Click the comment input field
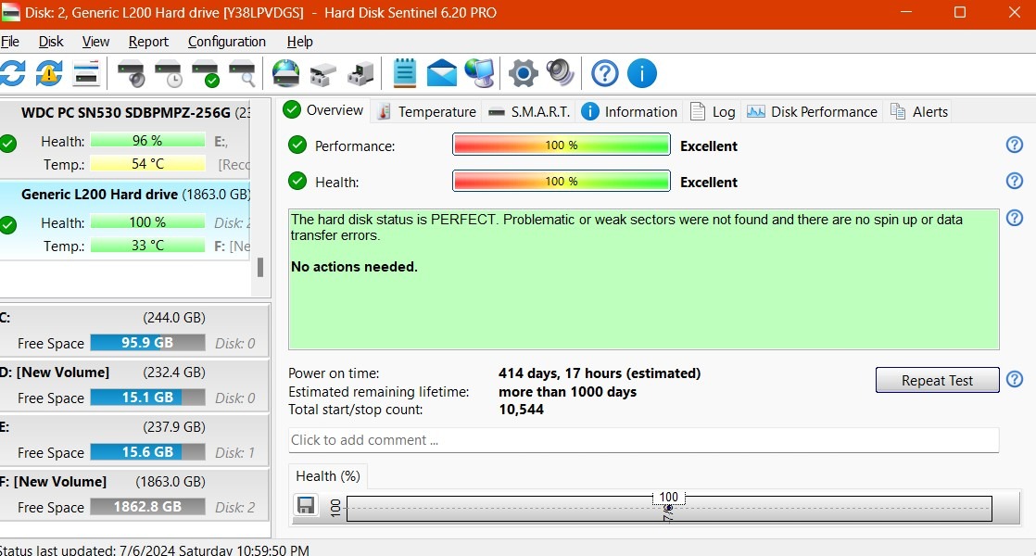Screen dimensions: 1036x556 tap(642, 440)
